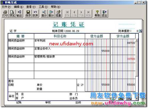The width and height of the screenshot is (148, 108).
Task: Go to last voucher with 末张 icon
Action: 89,14
